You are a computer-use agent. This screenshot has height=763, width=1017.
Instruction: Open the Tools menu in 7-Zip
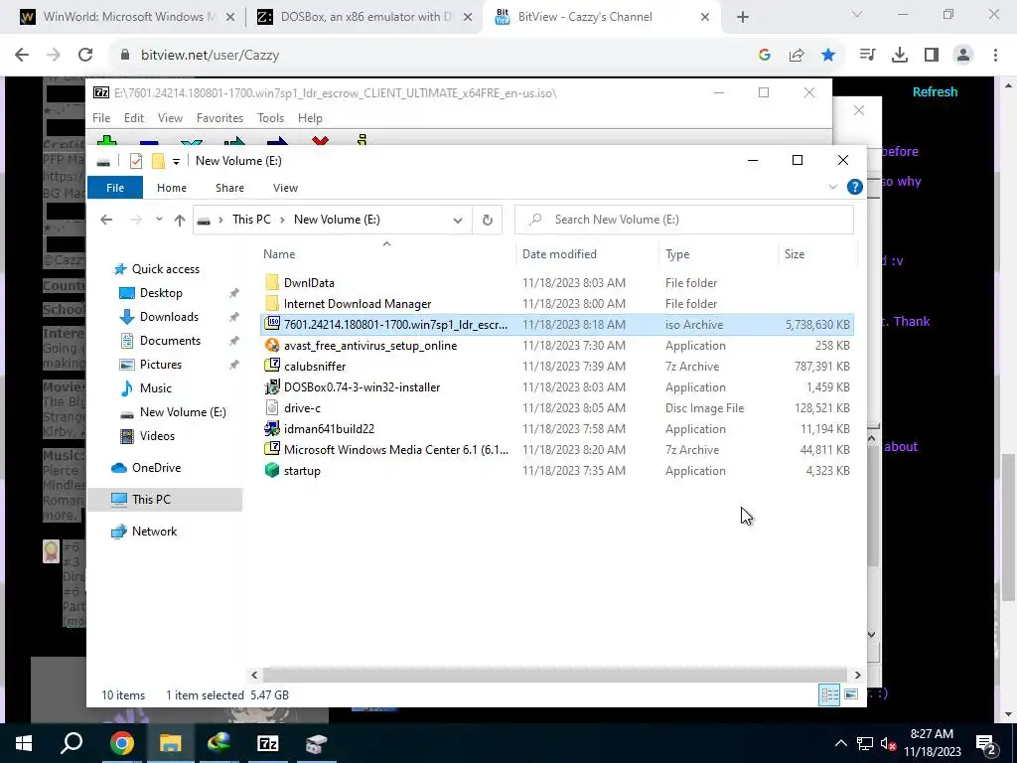(270, 118)
